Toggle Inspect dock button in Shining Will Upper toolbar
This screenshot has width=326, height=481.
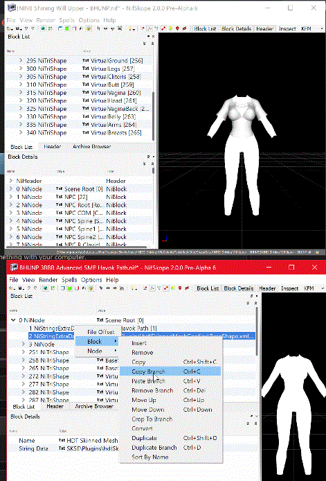click(x=287, y=28)
